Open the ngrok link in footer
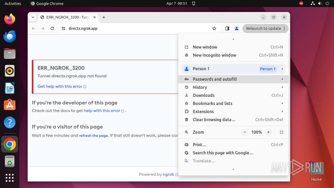The height and width of the screenshot is (188, 334). (170, 174)
